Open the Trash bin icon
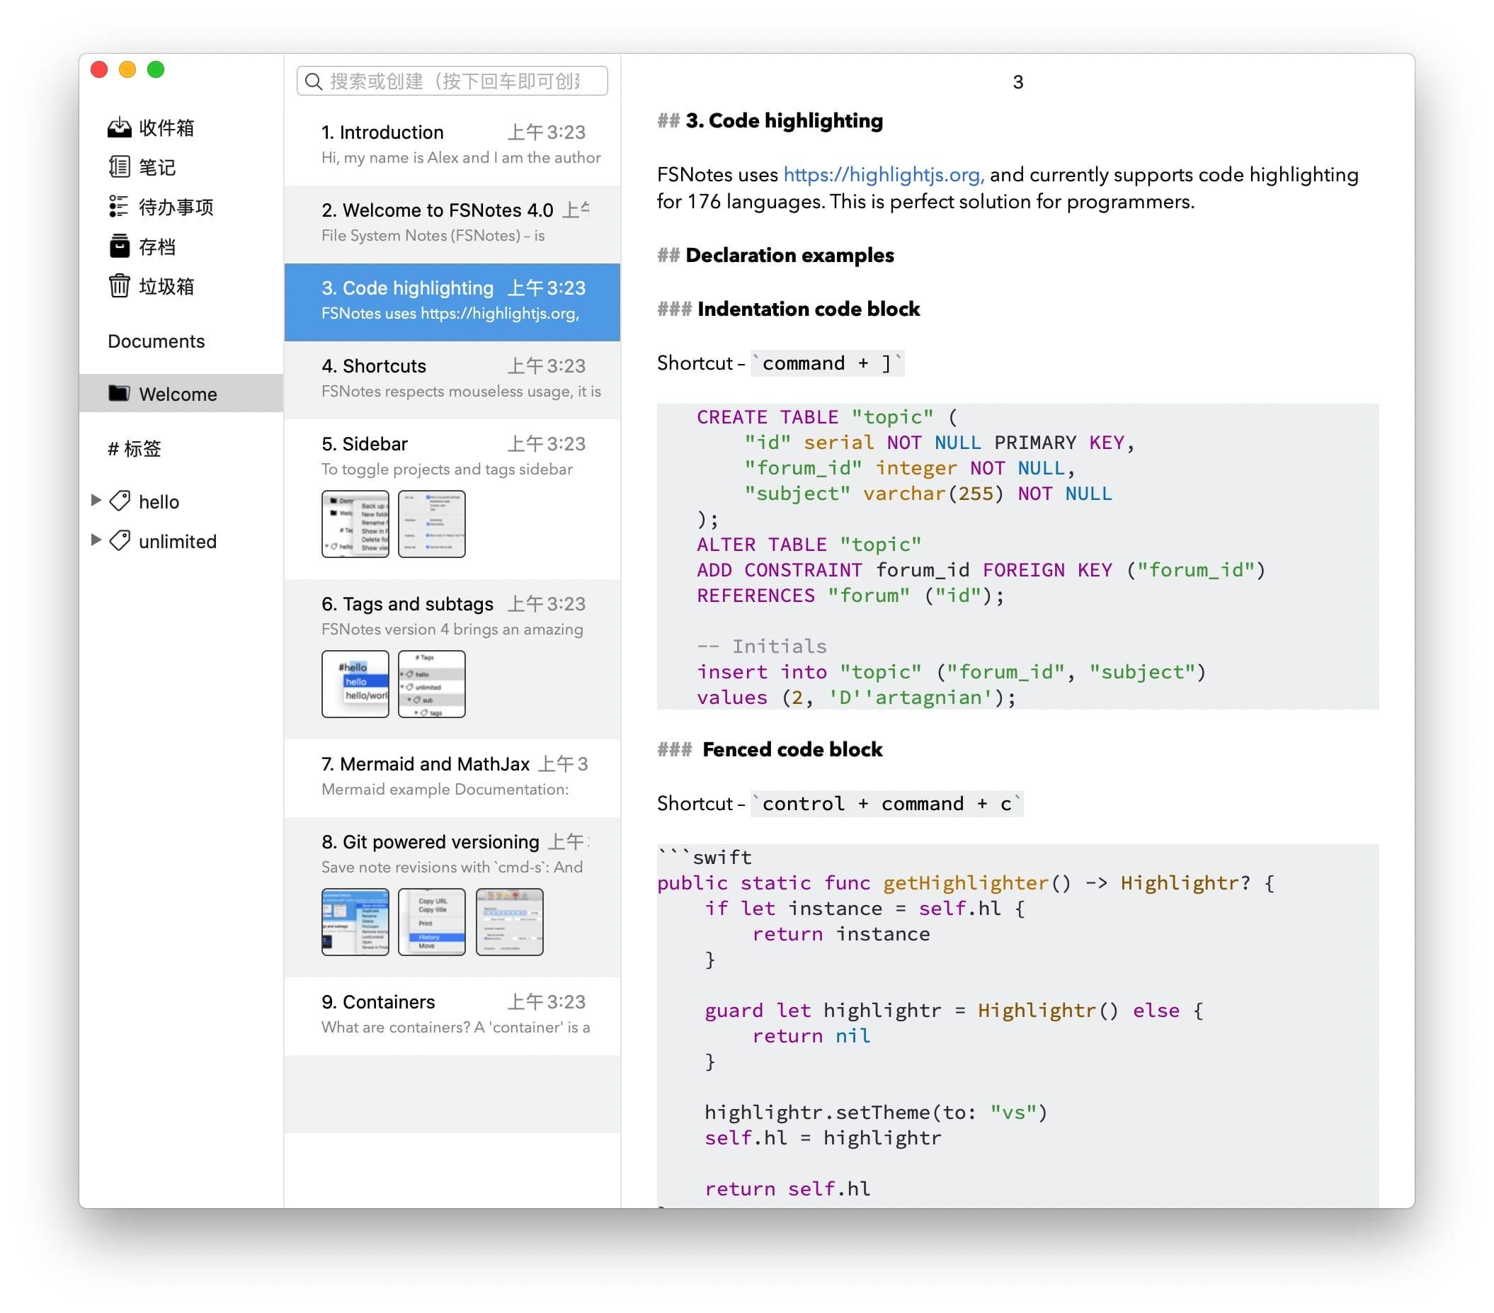The width and height of the screenshot is (1494, 1313). 119,286
